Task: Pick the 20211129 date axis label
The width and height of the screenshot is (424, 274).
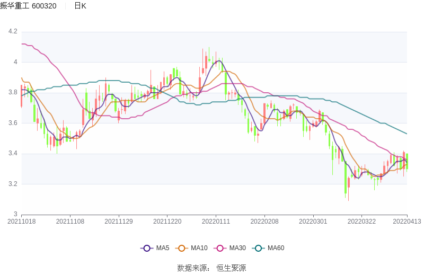Action: pos(119,222)
